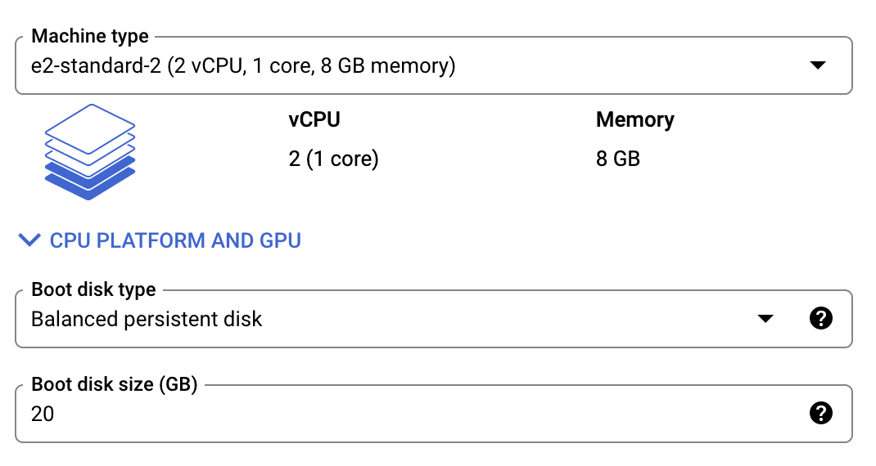Click the Memory heading
876x466 pixels.
tap(635, 120)
